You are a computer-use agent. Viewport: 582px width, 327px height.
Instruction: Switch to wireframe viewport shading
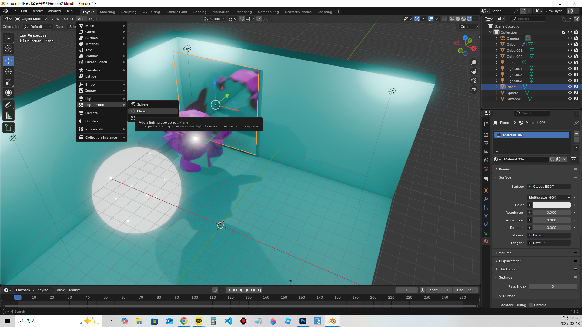click(x=452, y=19)
